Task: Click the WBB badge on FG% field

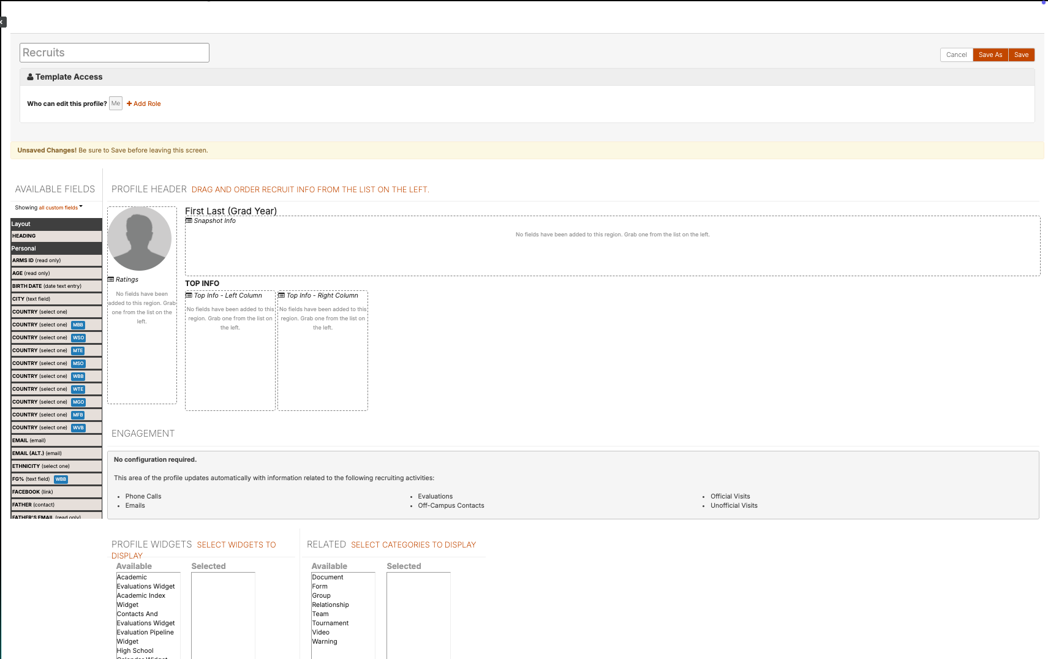Action: [x=61, y=480]
